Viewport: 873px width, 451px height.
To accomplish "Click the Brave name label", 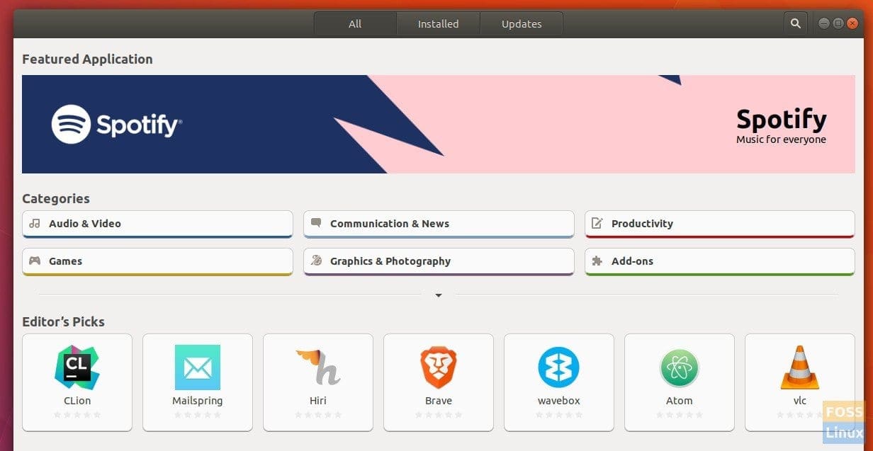I will [439, 401].
